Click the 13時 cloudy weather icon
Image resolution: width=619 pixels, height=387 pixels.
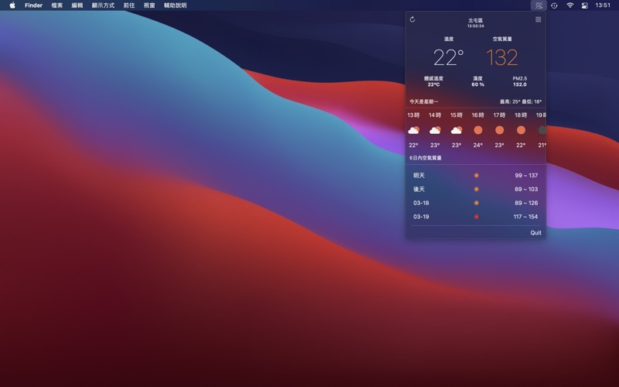click(413, 130)
